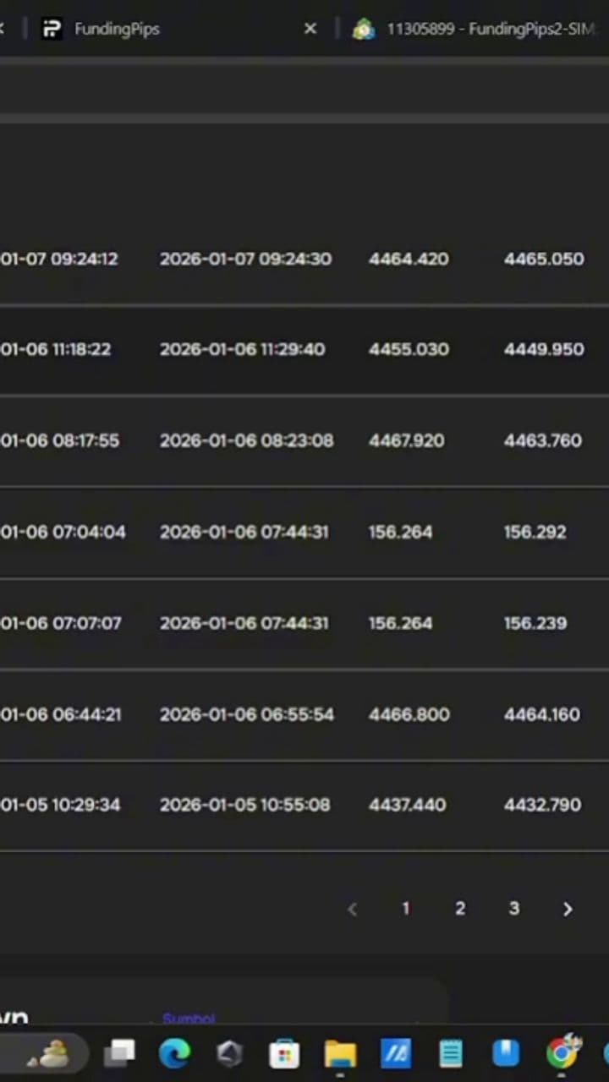Open File Explorer from the taskbar
Viewport: 609px width, 1082px height.
pyautogui.click(x=340, y=1053)
